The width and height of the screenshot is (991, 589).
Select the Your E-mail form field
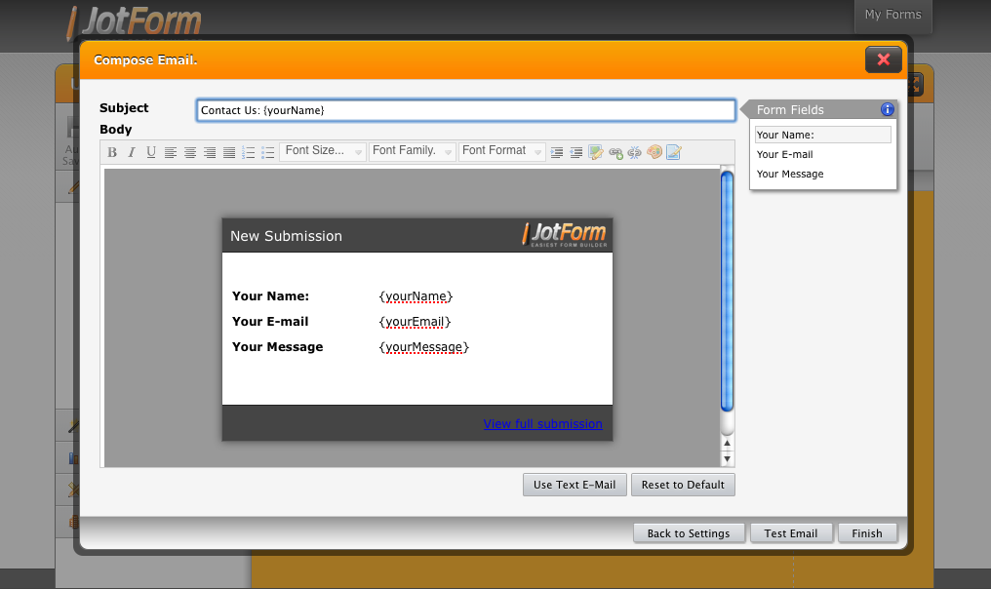[x=785, y=154]
